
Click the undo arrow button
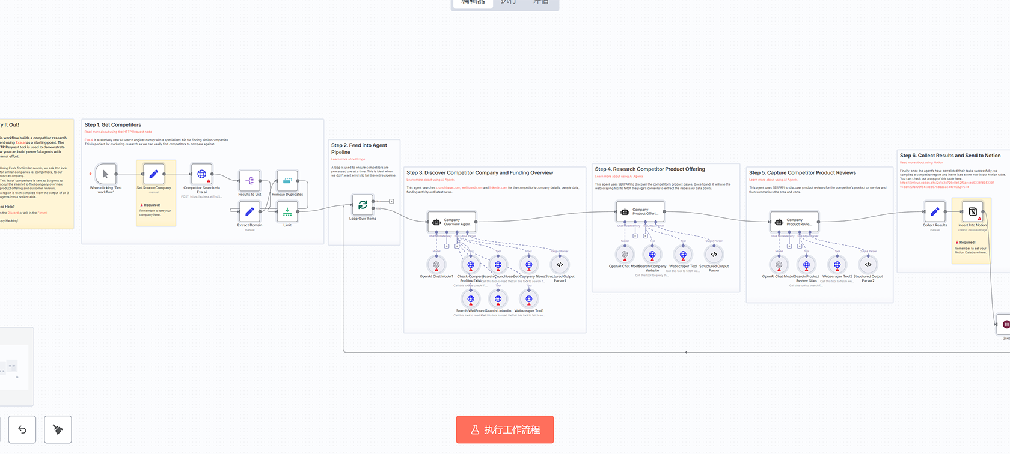22,430
